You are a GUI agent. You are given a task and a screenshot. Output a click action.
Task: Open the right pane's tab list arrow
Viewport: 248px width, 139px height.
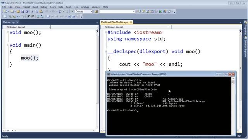tap(240, 22)
